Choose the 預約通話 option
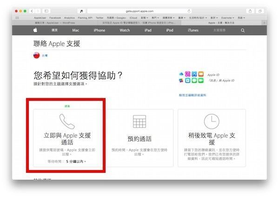The width and height of the screenshot is (279, 197). pos(139,138)
